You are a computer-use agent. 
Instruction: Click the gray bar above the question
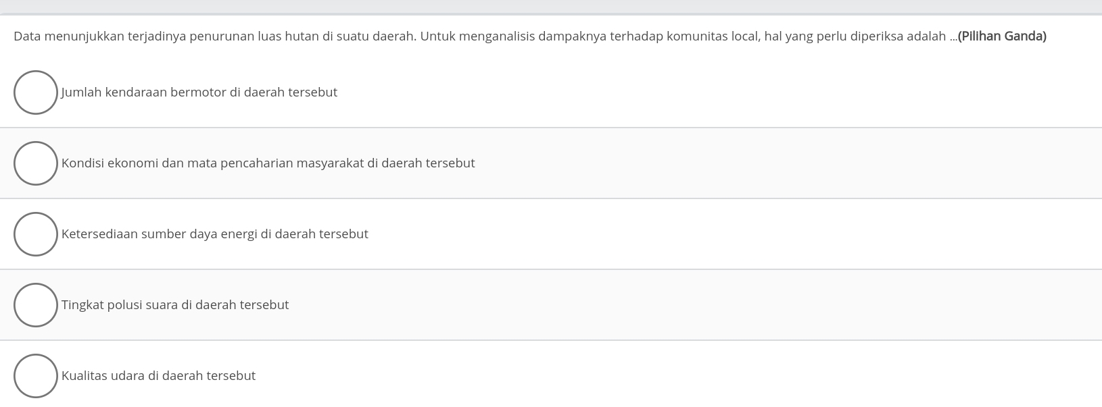point(551,6)
